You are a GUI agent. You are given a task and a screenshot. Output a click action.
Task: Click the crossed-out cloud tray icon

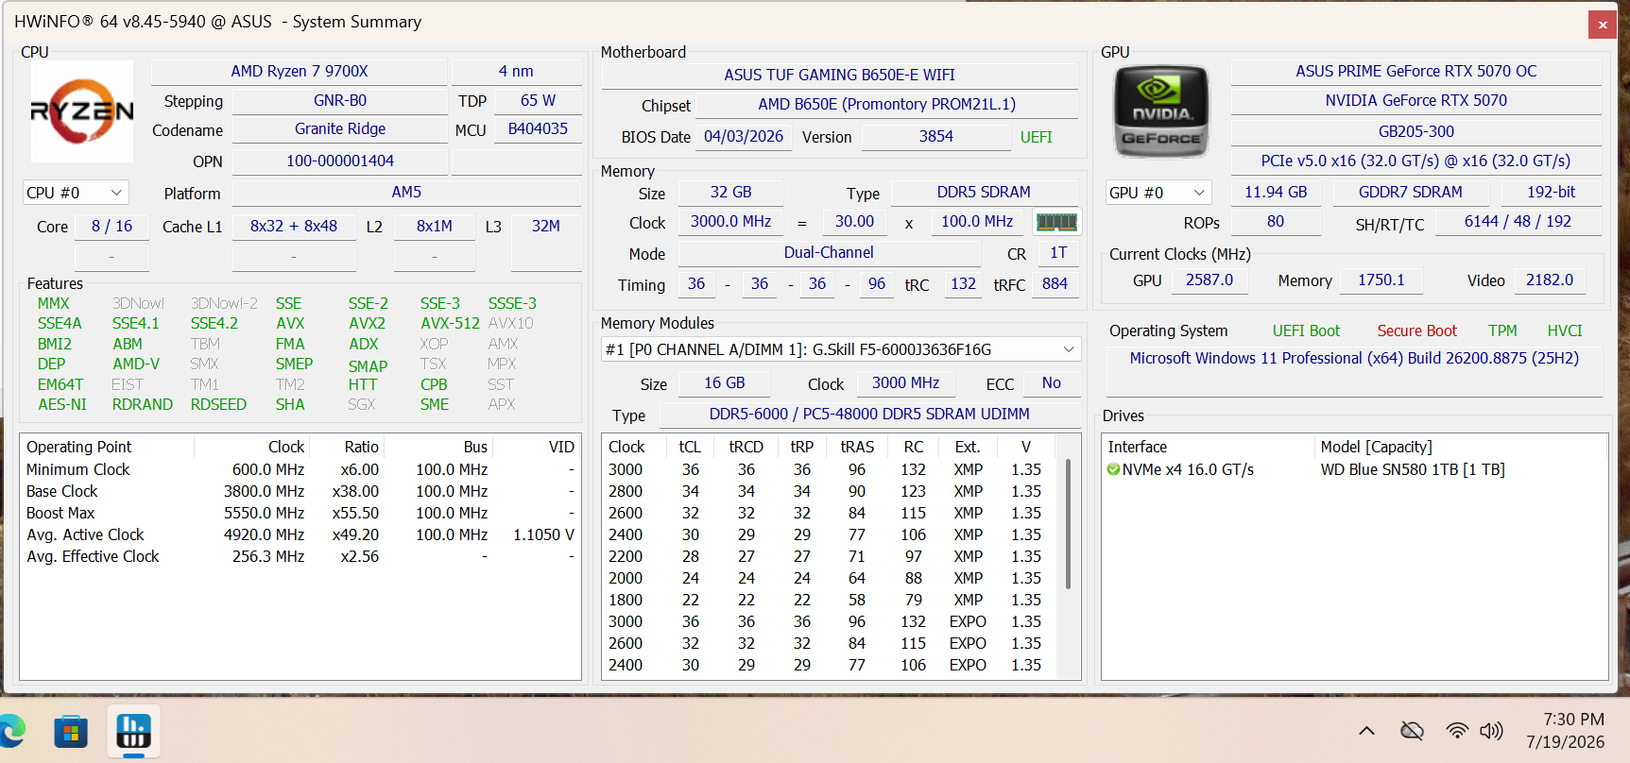pyautogui.click(x=1412, y=731)
